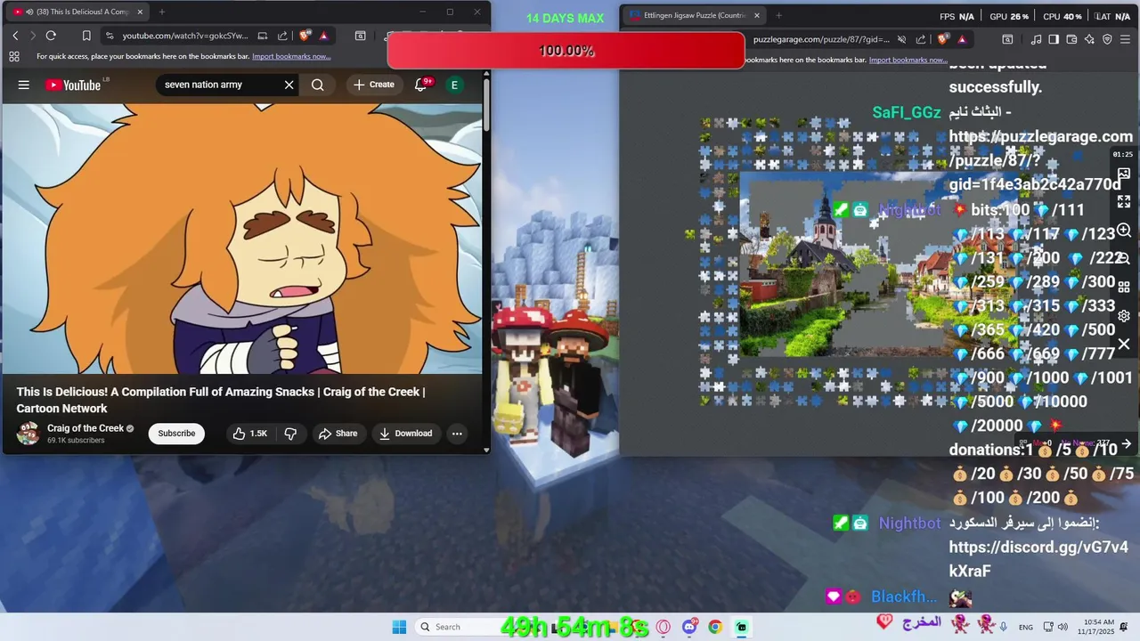Clear the YouTube search text
This screenshot has width=1140, height=641.
[x=289, y=85]
